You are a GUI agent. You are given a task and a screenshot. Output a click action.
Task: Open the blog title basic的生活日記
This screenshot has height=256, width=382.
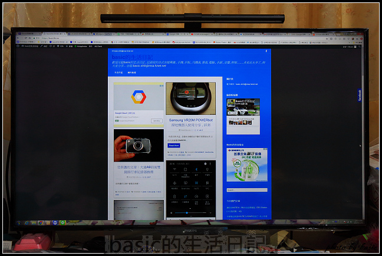pyautogui.click(x=132, y=57)
